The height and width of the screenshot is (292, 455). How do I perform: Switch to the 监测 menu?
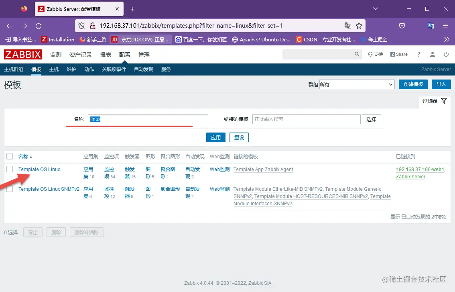pos(56,54)
